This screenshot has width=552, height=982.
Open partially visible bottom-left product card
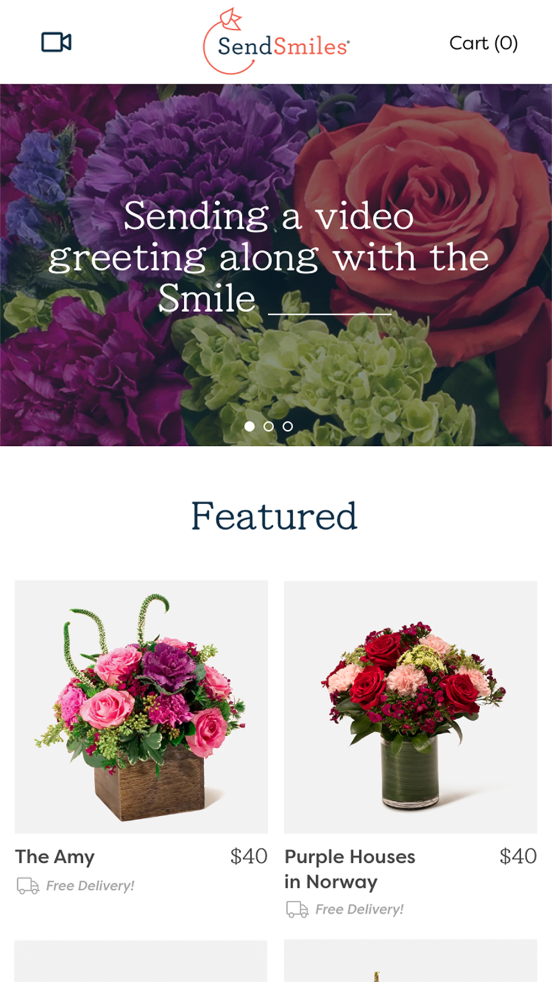tap(141, 961)
